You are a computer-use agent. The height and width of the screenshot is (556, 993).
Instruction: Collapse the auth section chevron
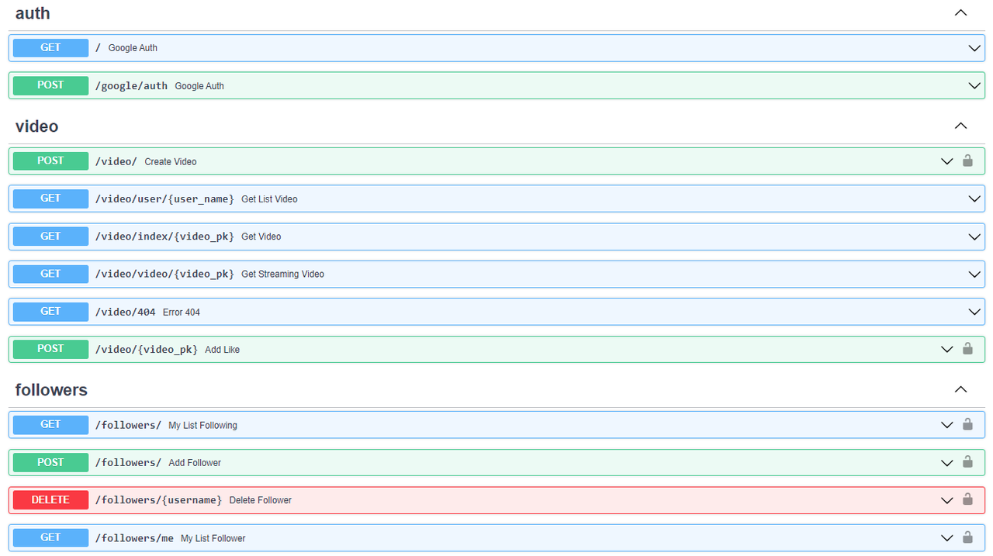[960, 12]
